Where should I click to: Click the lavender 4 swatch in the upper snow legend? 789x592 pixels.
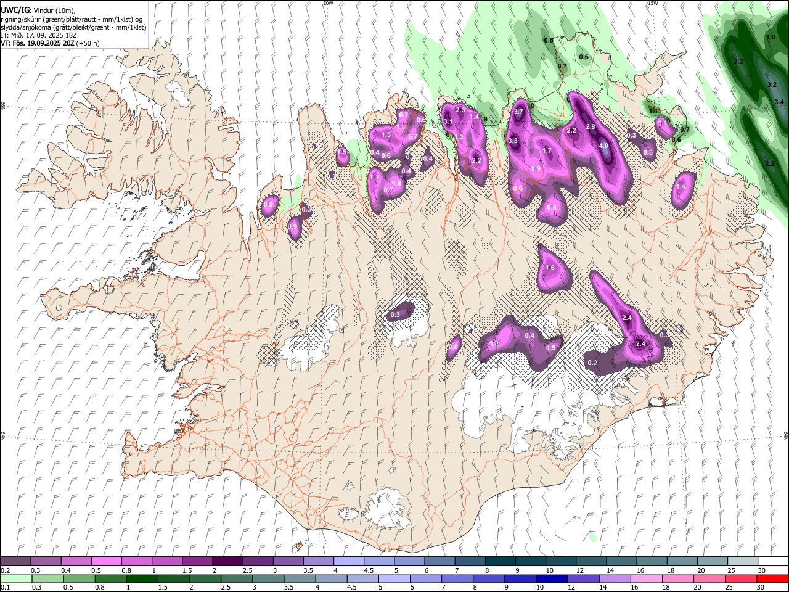click(348, 562)
